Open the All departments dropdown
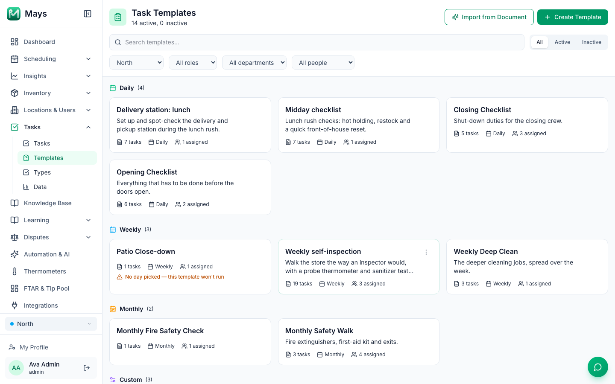The width and height of the screenshot is (615, 384). pos(254,63)
